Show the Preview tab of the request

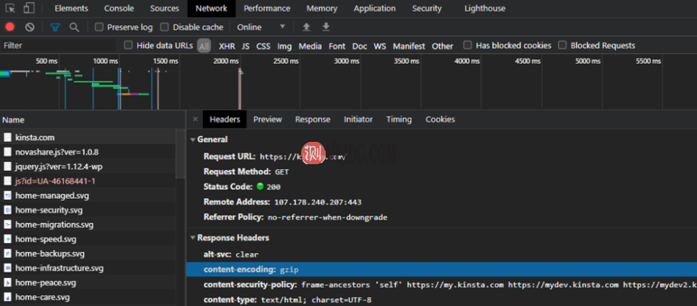268,120
